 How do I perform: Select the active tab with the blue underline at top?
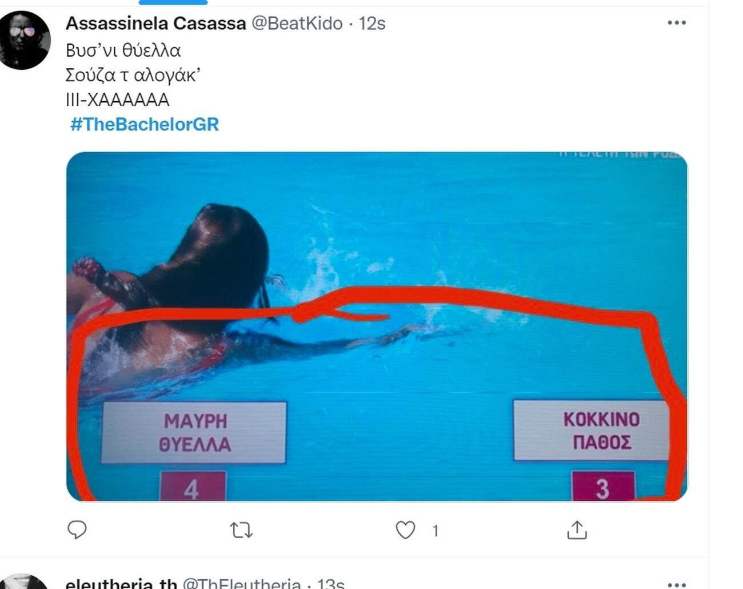tap(173, 2)
